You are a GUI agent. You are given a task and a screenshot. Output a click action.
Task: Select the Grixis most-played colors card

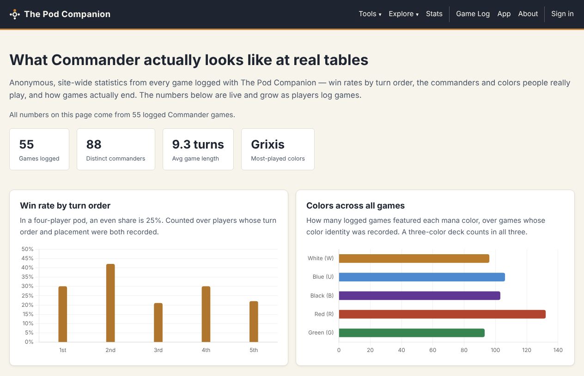[278, 149]
